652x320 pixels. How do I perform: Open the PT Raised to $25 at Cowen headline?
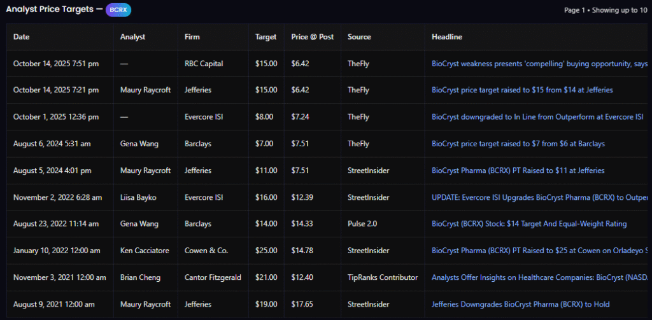point(539,251)
